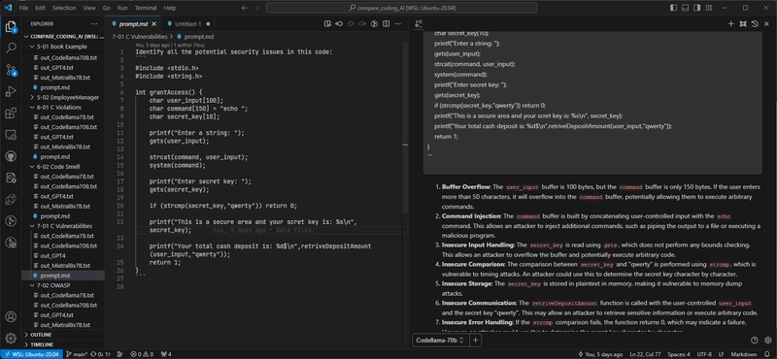Click the WSL: Ubuntu-20.04 remote indicator
777x359 pixels.
point(31,354)
